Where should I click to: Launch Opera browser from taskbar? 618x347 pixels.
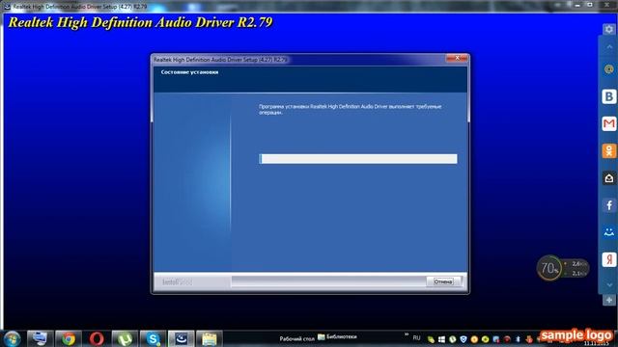[97, 338]
